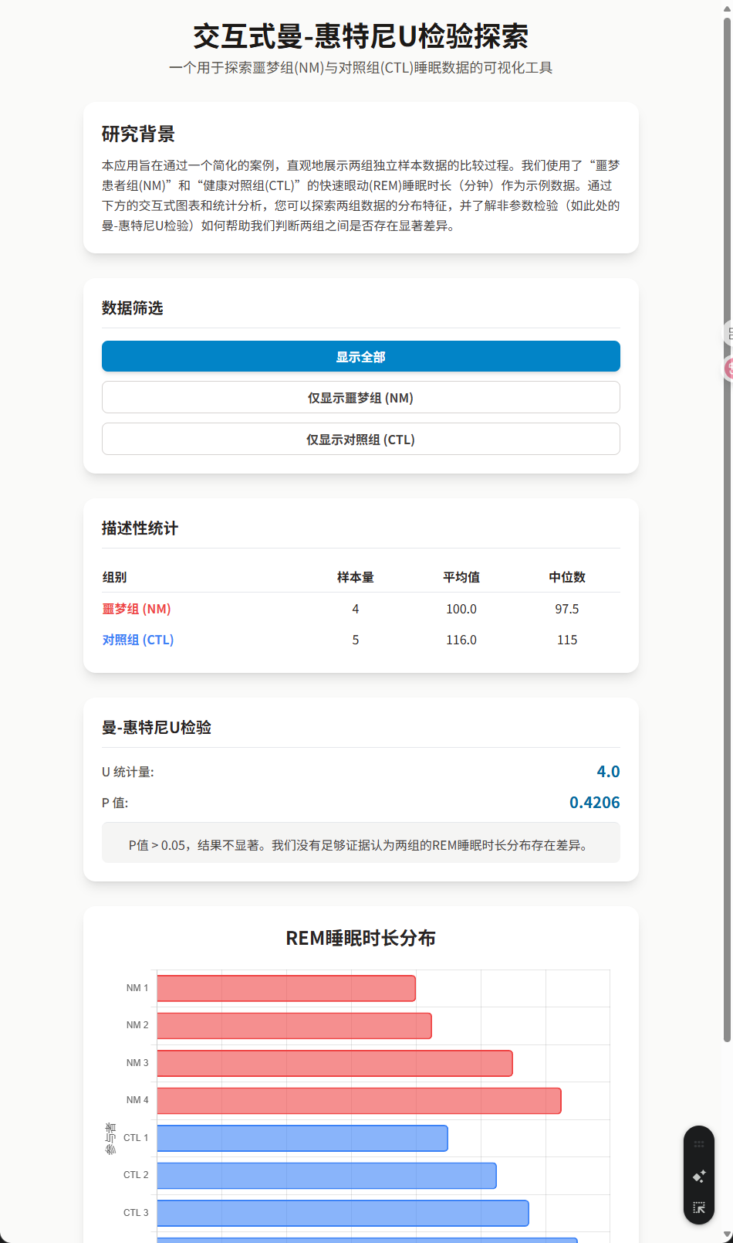733x1243 pixels.
Task: Click the 交互式曼-惠特尼U检验探索 main title
Action: (360, 36)
